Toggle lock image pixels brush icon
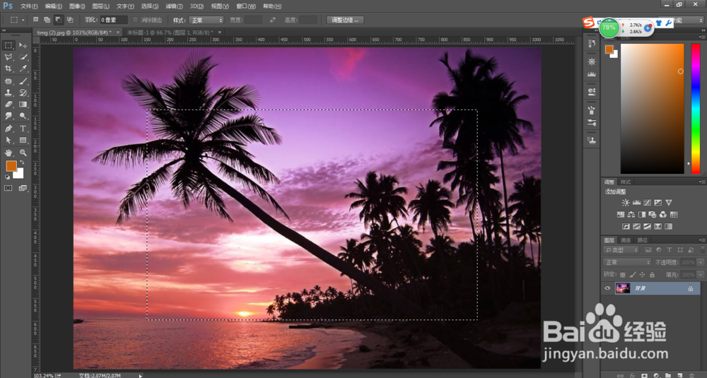 [633, 274]
